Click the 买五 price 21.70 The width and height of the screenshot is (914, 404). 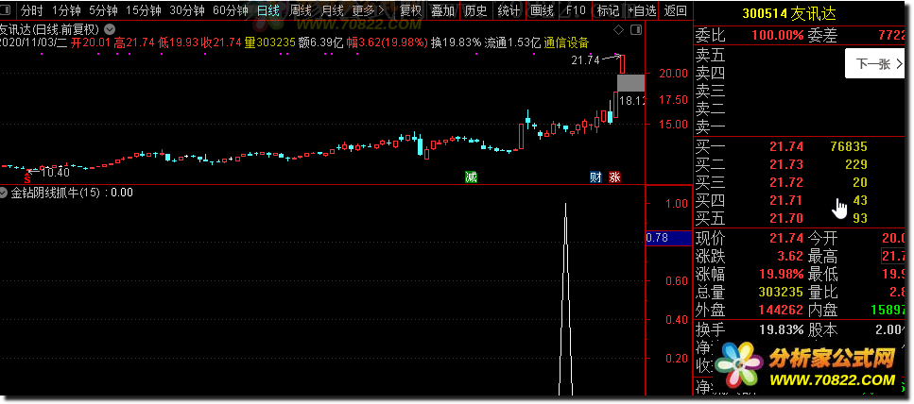(785, 219)
